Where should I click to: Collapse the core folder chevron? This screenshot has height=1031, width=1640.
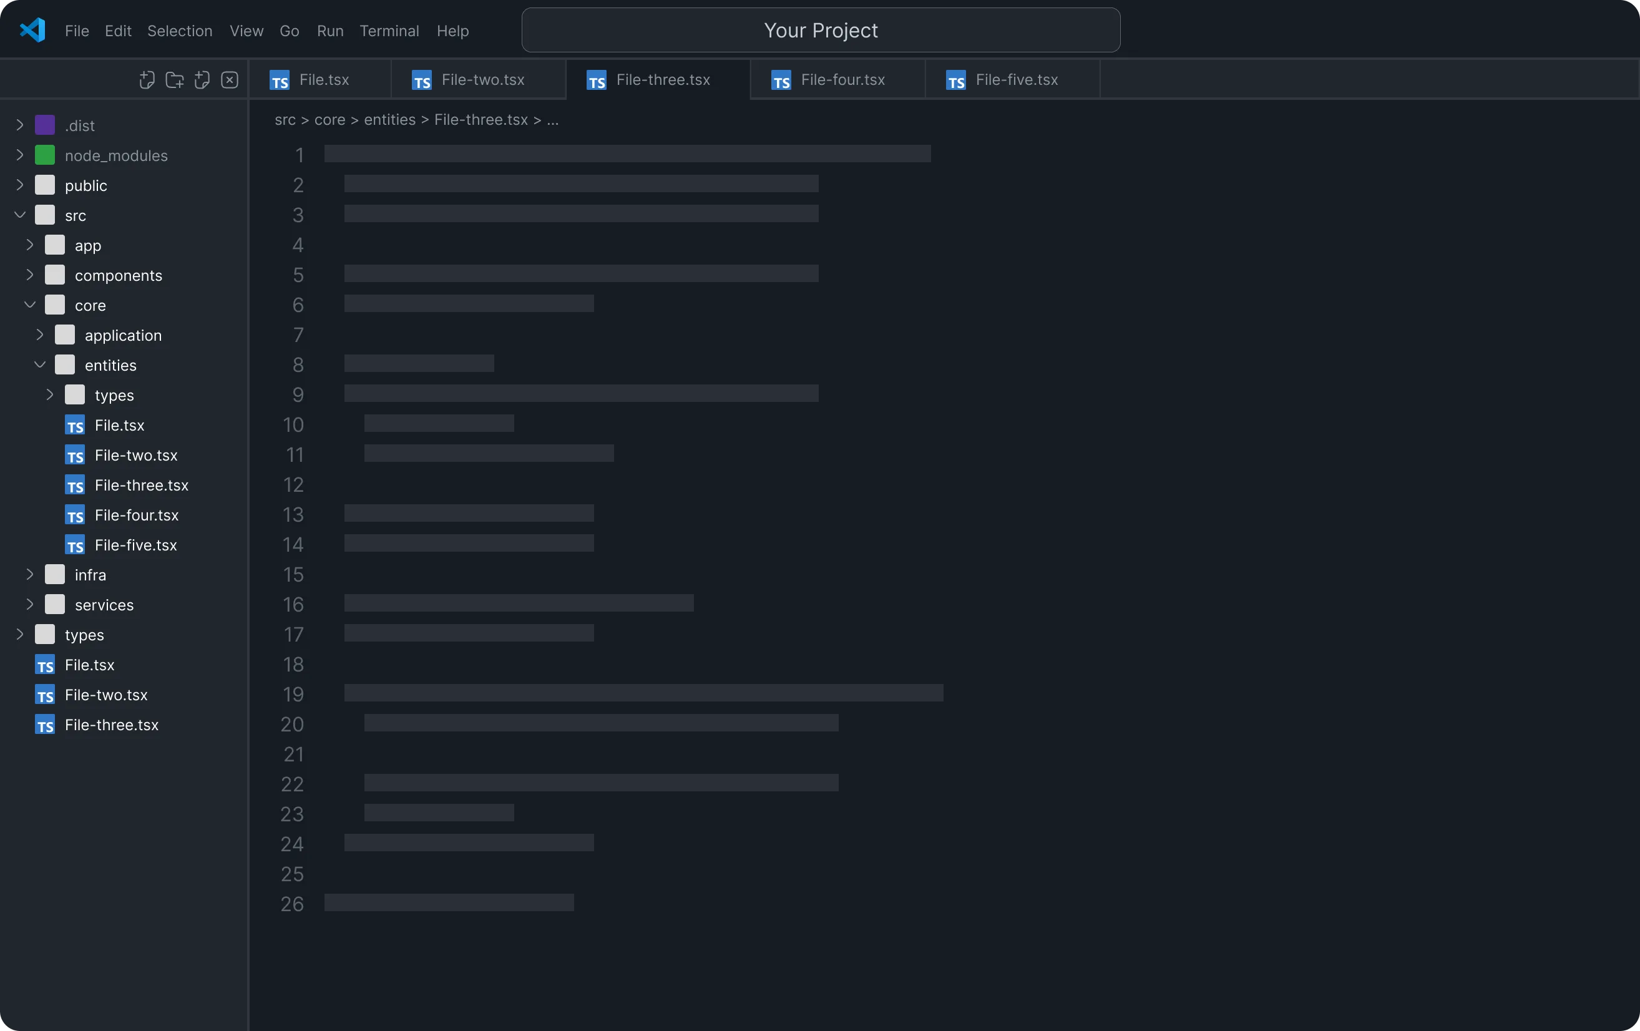[30, 305]
